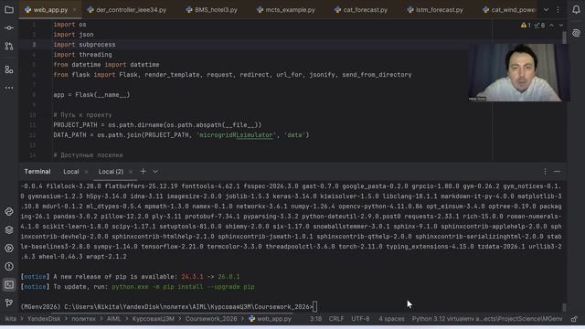Open Terminal panel options menu

(545, 172)
